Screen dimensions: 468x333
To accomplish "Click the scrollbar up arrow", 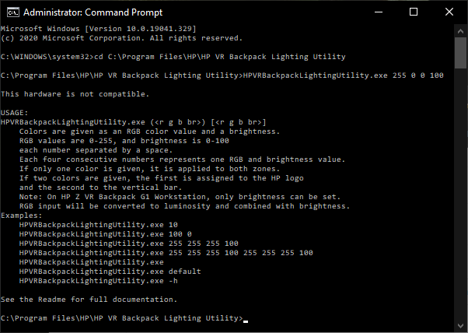I will tap(461, 31).
